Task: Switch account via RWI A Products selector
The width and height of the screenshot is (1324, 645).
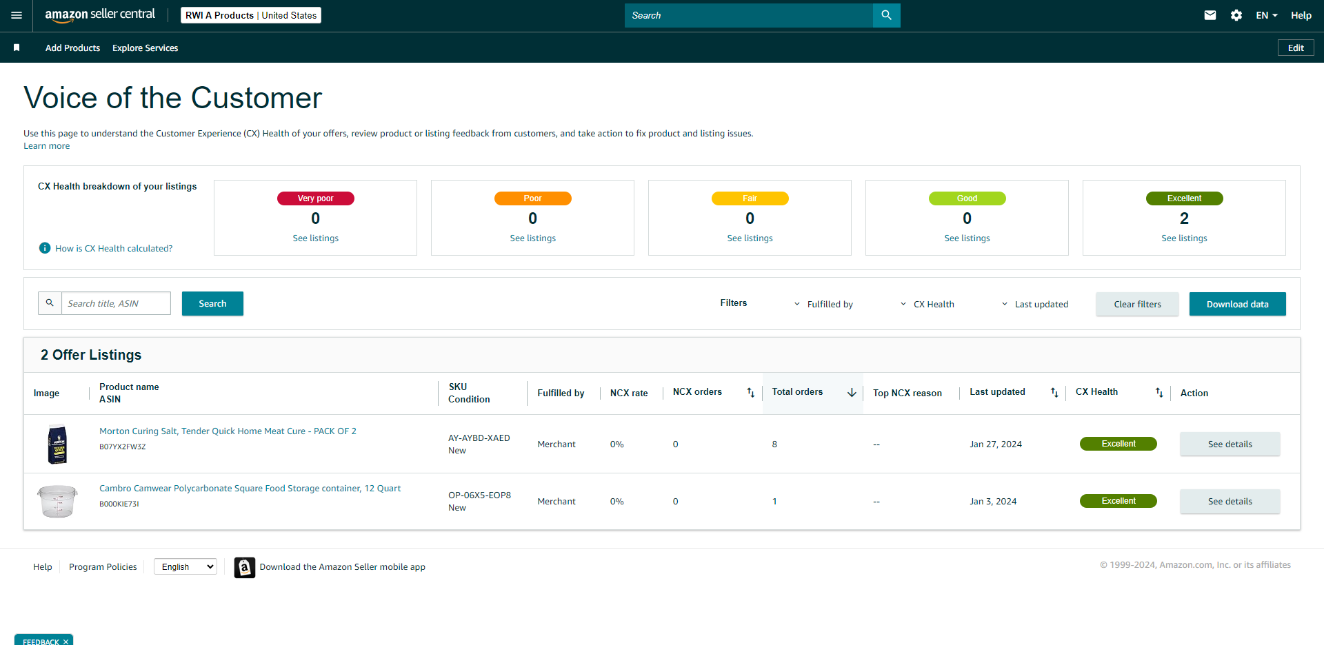Action: click(x=251, y=15)
